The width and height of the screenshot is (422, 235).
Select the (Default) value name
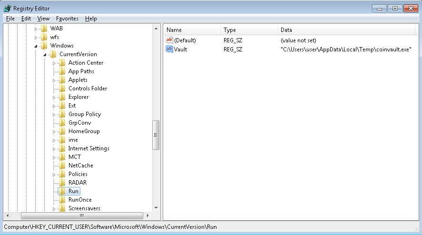(185, 40)
